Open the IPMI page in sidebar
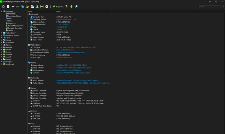225x134 pixels. [10, 21]
